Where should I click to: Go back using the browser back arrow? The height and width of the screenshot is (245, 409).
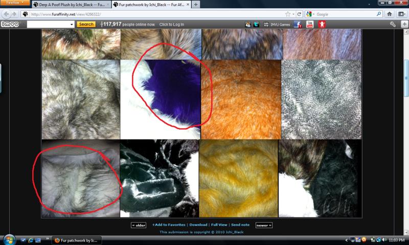[x=6, y=14]
